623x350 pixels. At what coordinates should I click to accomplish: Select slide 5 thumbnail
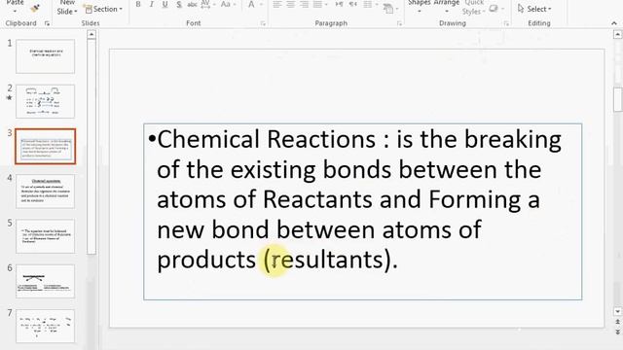[x=46, y=236]
